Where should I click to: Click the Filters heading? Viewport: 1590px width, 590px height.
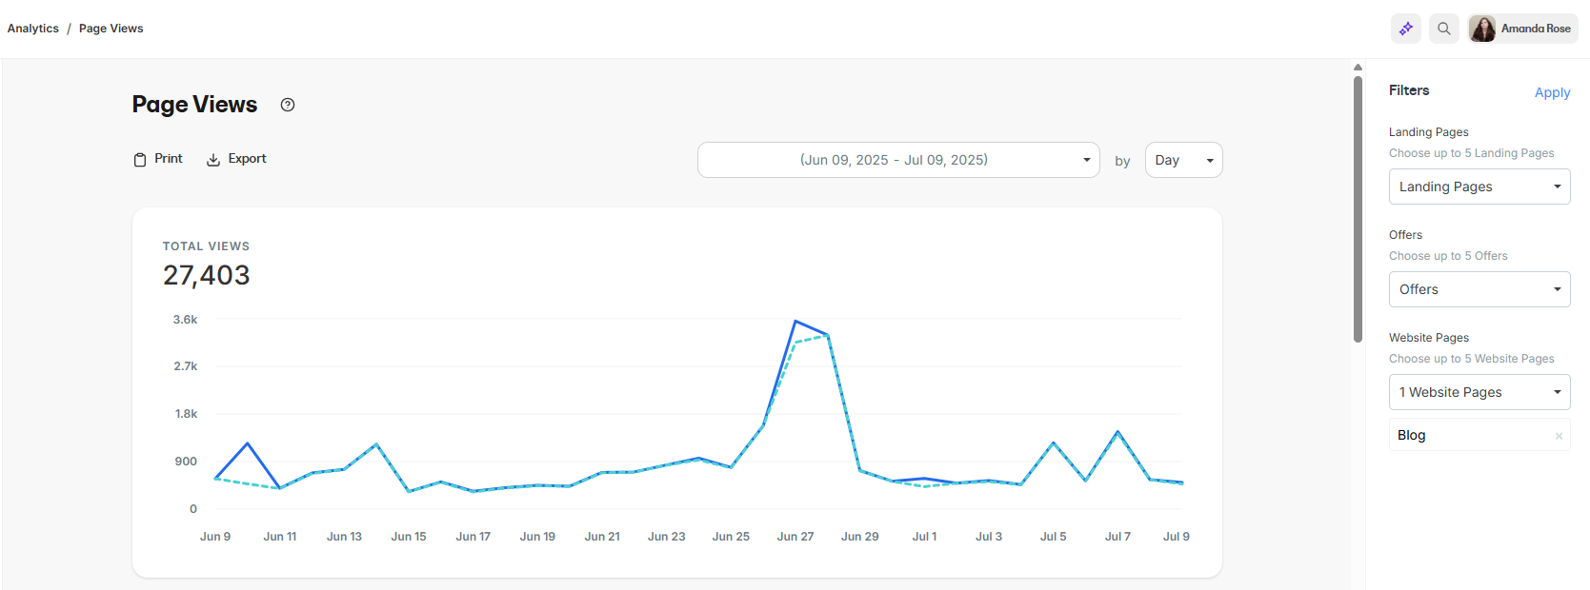click(x=1409, y=90)
